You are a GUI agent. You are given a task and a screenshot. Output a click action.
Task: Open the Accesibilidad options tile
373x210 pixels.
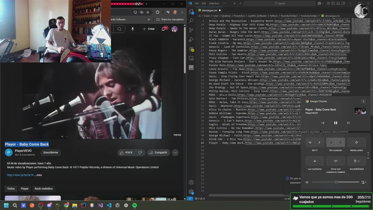pyautogui.click(x=357, y=161)
